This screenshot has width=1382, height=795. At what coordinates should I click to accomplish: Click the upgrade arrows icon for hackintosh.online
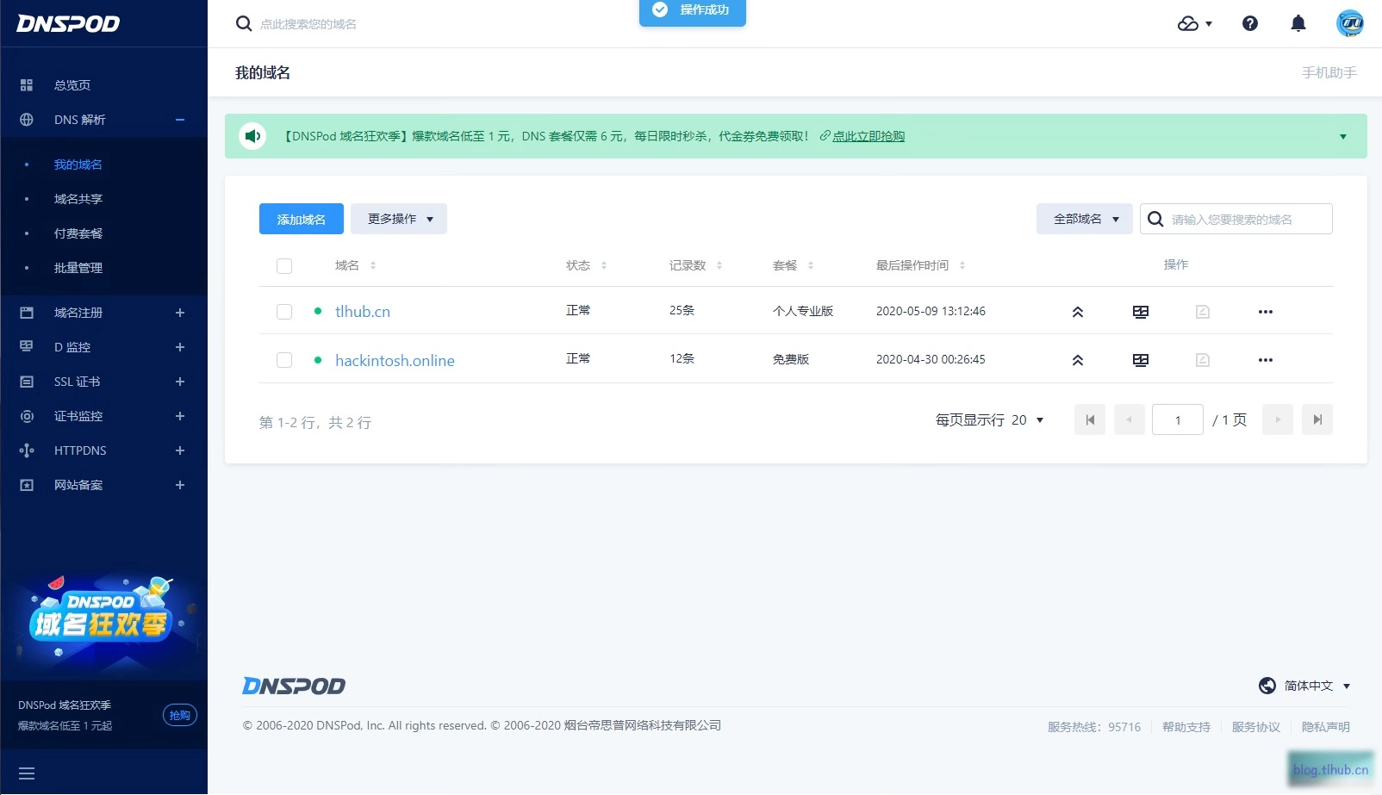coord(1078,360)
